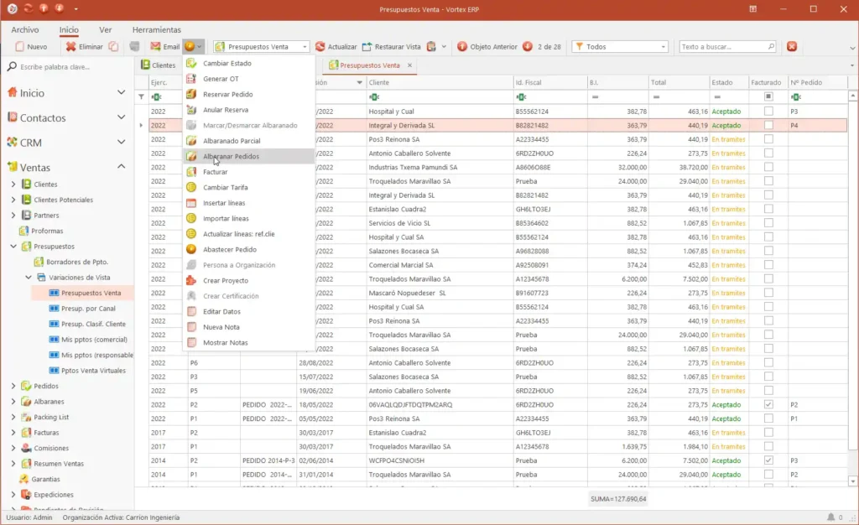Select the Crear Proyecto menu icon

[191, 280]
